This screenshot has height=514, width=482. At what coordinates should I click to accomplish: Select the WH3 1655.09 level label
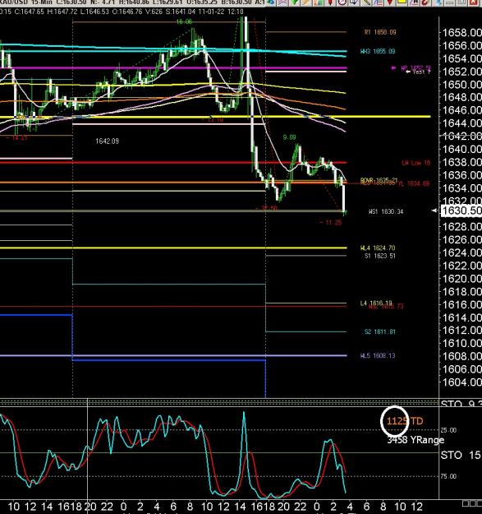[378, 51]
